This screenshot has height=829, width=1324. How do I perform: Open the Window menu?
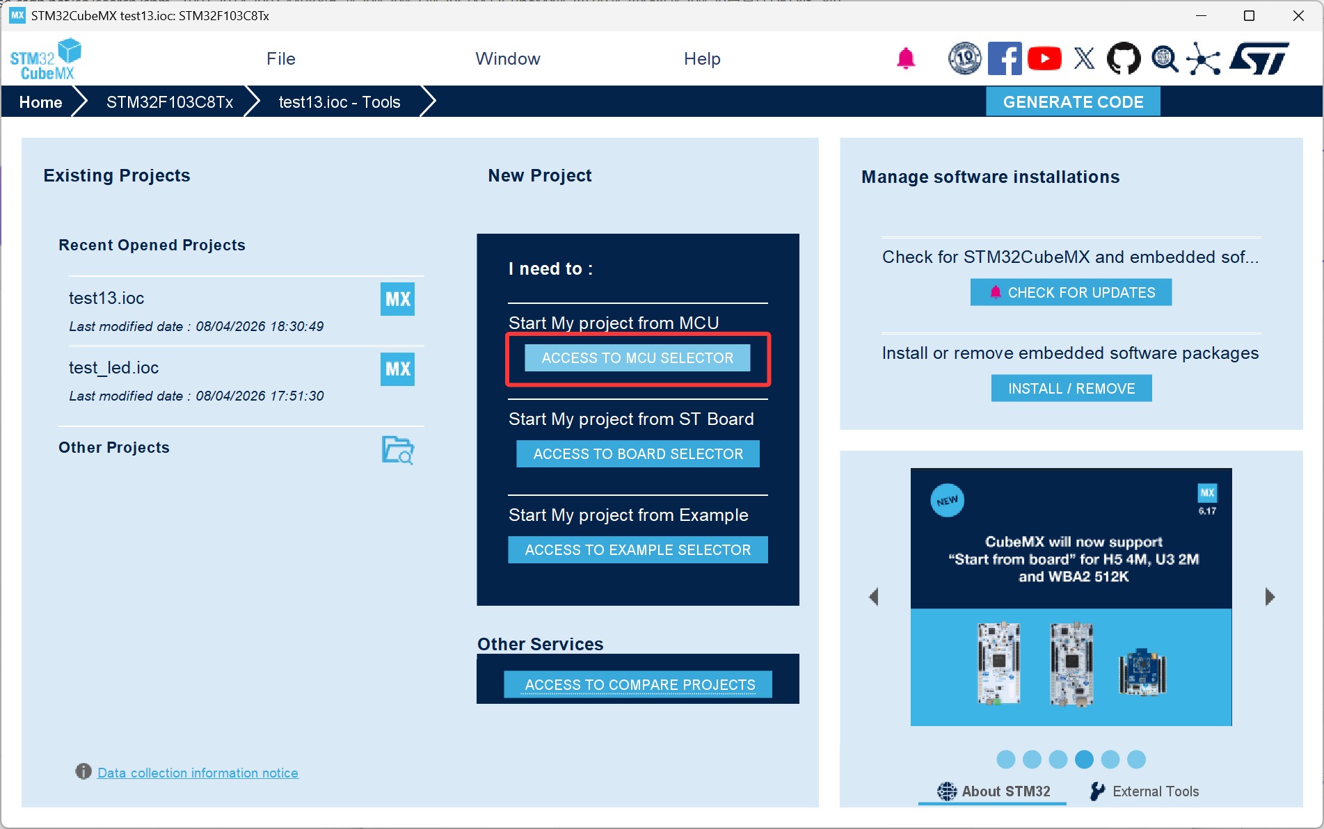(x=508, y=59)
